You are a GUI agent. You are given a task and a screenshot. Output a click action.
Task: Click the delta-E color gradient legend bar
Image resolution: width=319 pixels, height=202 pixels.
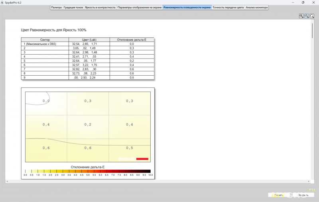point(88,171)
